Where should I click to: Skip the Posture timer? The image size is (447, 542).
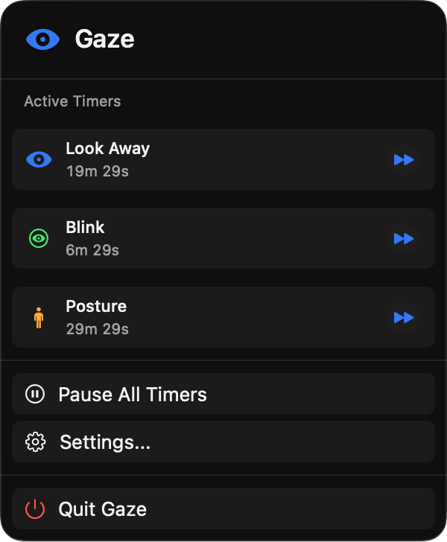[x=403, y=318]
